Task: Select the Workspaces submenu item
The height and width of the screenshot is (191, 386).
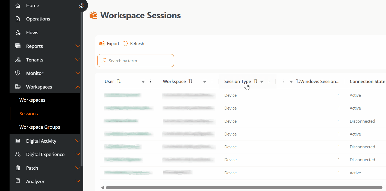Action: click(x=32, y=100)
